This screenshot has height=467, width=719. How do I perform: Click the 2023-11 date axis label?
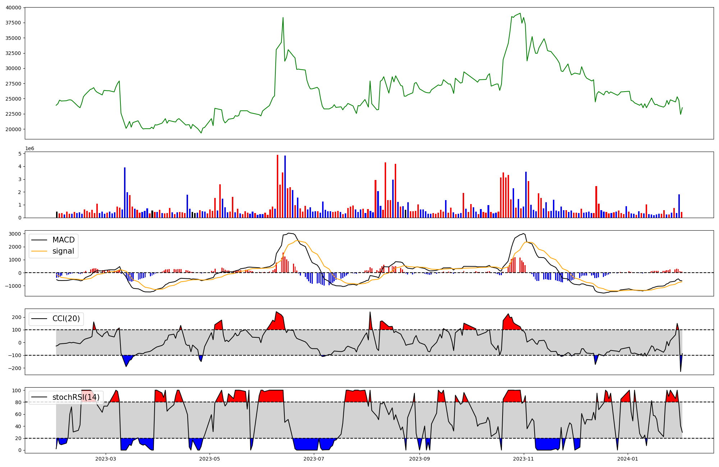(523, 459)
